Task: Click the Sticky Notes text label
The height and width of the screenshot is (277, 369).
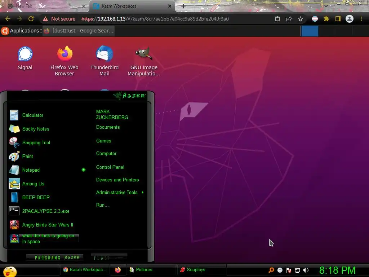Action: click(x=36, y=129)
